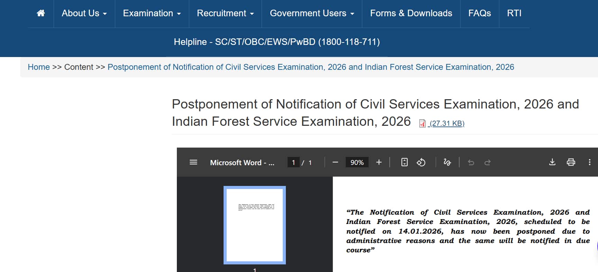Rotate the PDF counterclockwise

tap(421, 162)
